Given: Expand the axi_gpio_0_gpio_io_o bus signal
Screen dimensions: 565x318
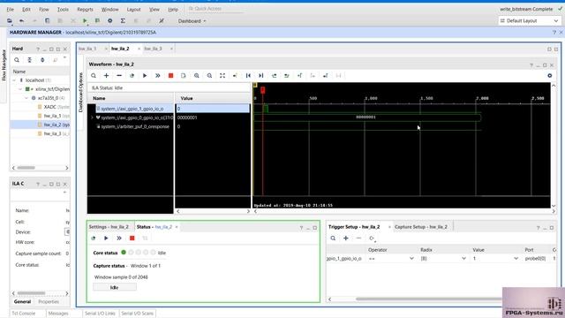Looking at the screenshot, I should [x=92, y=117].
